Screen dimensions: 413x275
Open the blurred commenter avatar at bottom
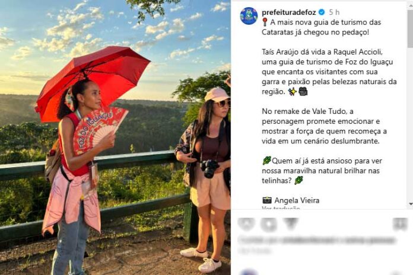(249, 273)
